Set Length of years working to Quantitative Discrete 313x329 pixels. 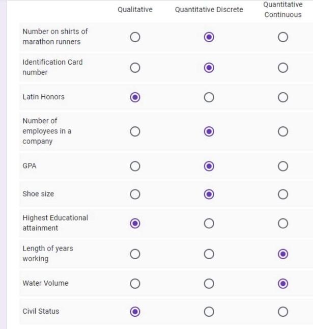pos(209,254)
